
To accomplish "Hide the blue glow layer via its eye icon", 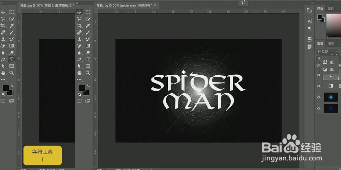I will tap(318, 97).
